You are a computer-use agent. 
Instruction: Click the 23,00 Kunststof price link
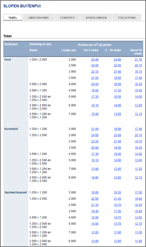coord(117,135)
